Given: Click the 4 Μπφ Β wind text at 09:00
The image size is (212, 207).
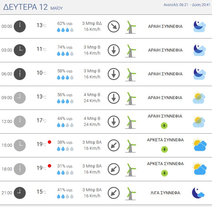Looking at the screenshot, I should coord(92,94).
